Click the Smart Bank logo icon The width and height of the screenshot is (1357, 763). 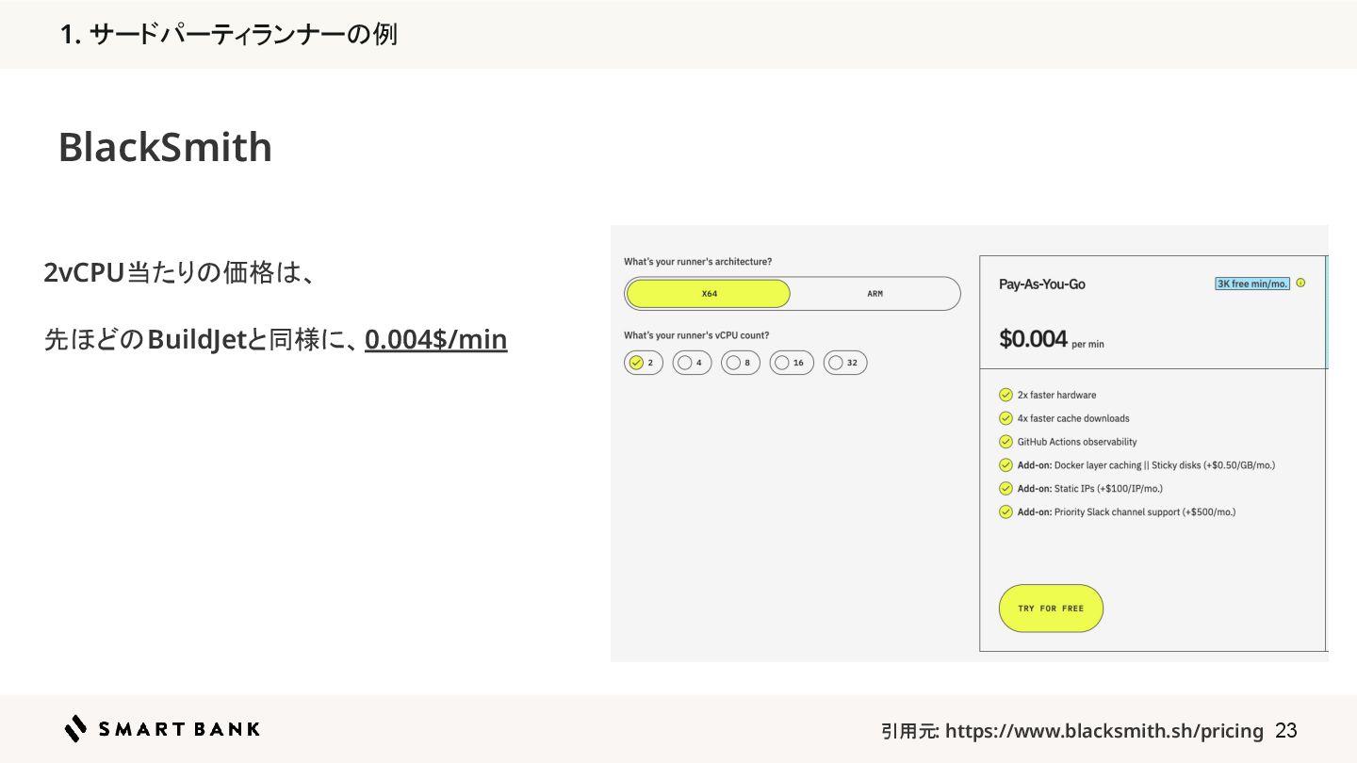75,729
